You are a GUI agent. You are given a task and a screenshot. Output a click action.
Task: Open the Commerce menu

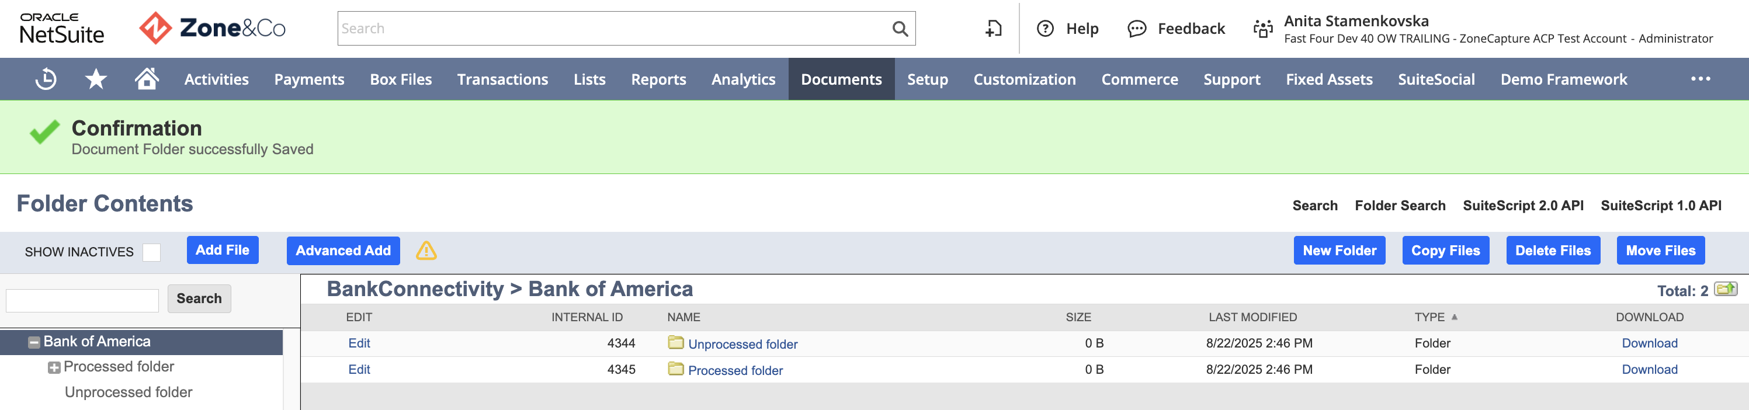[x=1139, y=79]
